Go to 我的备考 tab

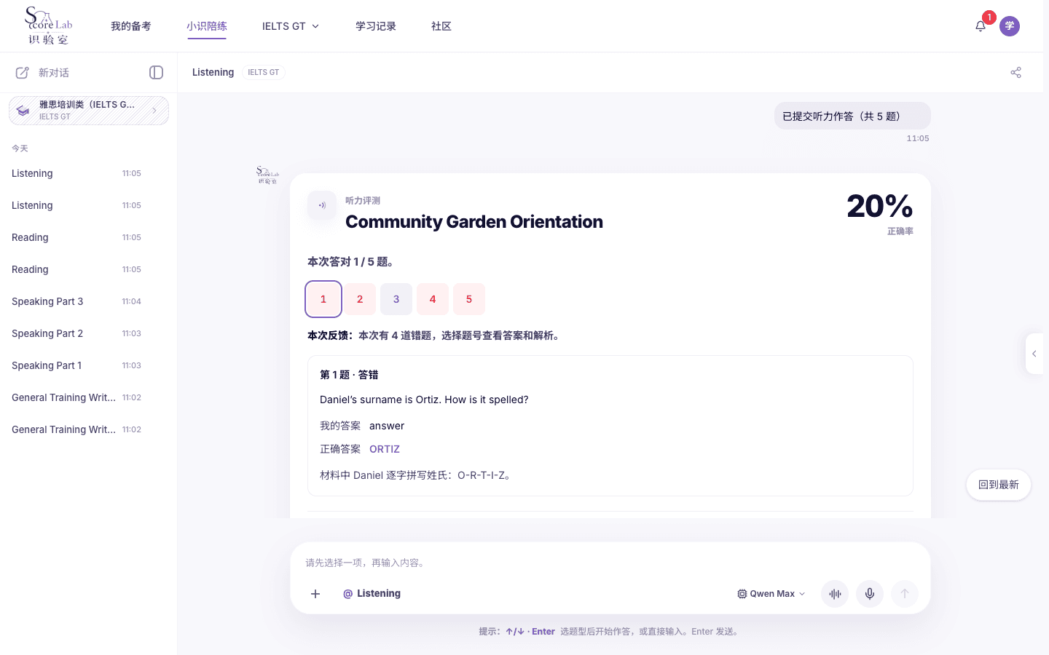(131, 26)
